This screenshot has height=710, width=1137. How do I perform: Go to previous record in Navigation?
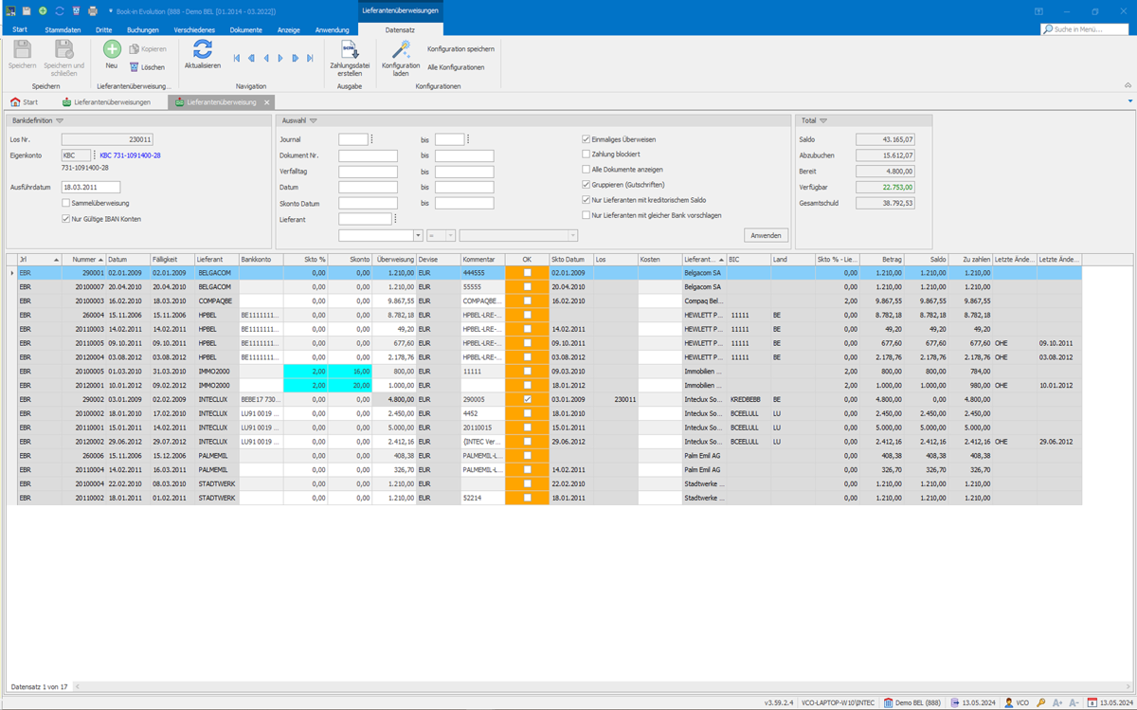[266, 59]
